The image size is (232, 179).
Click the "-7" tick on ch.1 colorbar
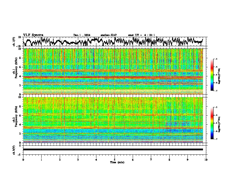click(x=216, y=91)
